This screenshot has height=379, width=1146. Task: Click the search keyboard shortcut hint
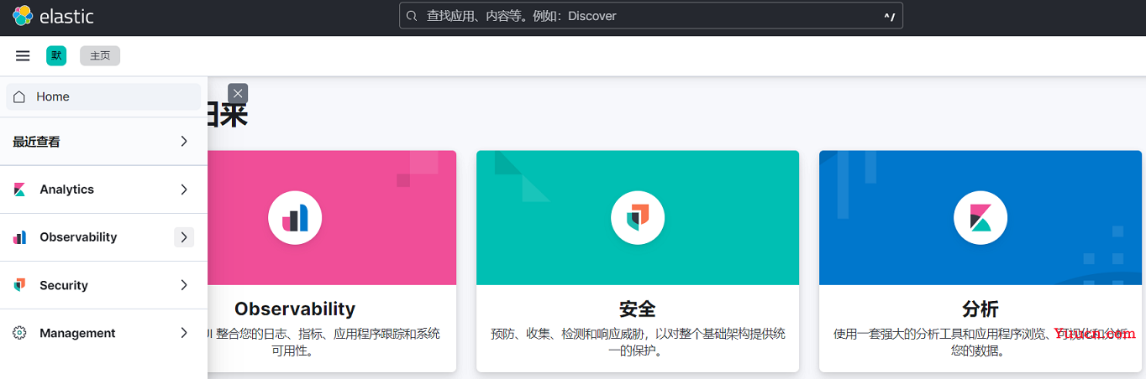890,16
